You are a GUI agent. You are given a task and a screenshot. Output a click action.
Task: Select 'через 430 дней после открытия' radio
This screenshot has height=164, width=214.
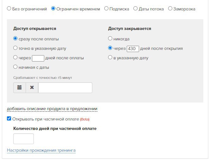(x=110, y=48)
